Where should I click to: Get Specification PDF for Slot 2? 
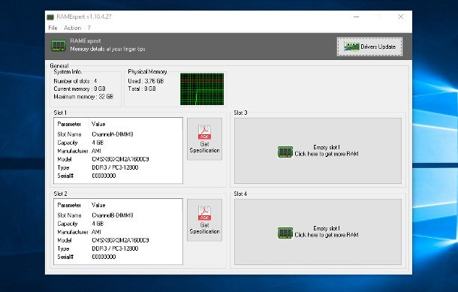coord(204,220)
